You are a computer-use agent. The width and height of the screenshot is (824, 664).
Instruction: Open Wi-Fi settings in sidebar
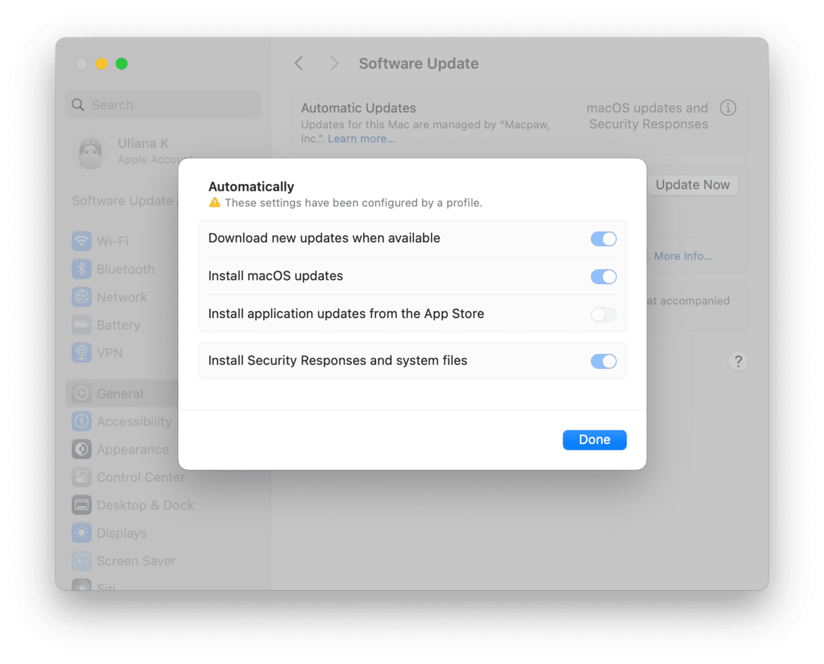point(100,241)
